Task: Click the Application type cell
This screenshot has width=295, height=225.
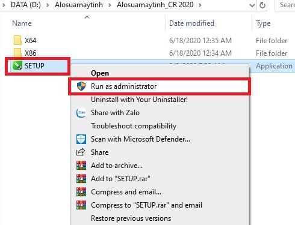Action: pos(274,66)
